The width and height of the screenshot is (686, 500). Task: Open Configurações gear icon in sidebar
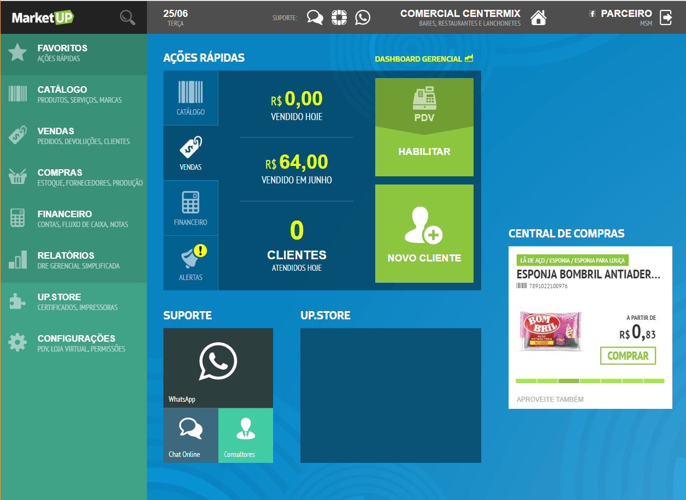18,343
